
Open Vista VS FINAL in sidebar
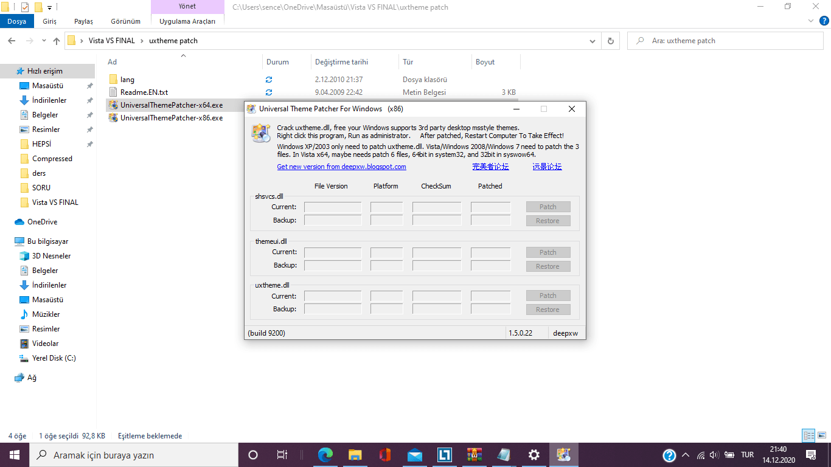(x=55, y=202)
